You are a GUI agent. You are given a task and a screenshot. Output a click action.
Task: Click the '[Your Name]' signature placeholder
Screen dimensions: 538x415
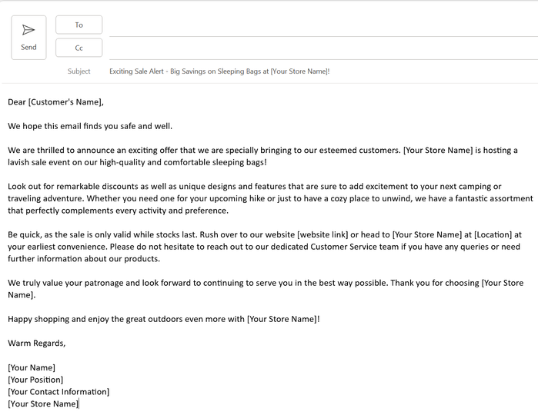(32, 367)
